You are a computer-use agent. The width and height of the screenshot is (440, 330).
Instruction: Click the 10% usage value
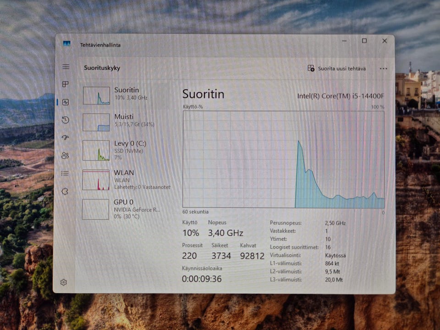tap(191, 233)
